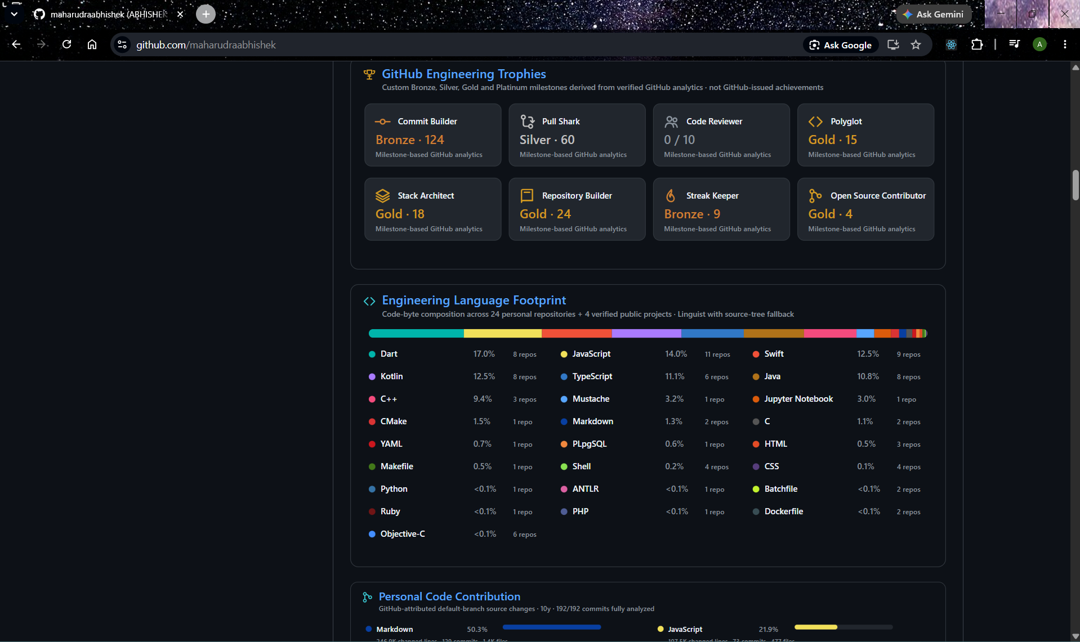The height and width of the screenshot is (642, 1080).
Task: Click the Dockerfile language row label
Action: click(783, 511)
